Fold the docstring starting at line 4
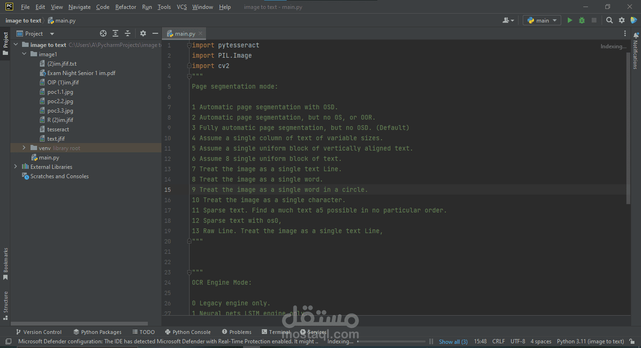The image size is (641, 348). 189,76
